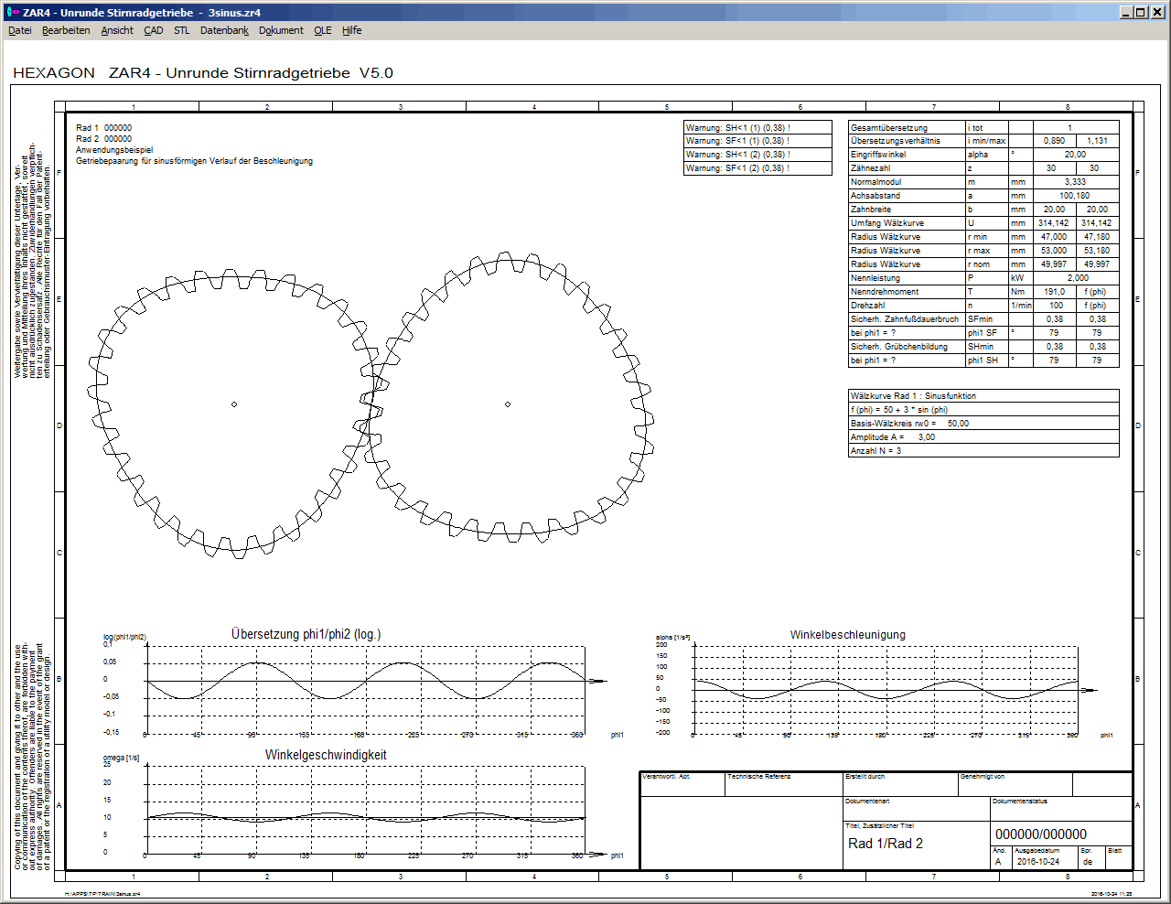The width and height of the screenshot is (1171, 904).
Task: Click the ZAR4 application icon in title bar
Action: (x=12, y=12)
